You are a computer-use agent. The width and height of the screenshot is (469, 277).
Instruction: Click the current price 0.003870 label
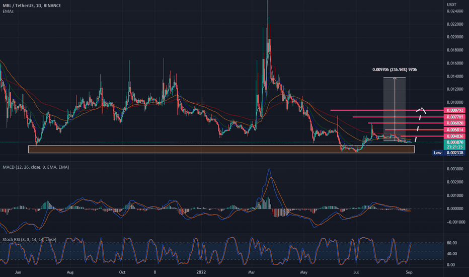coord(454,142)
